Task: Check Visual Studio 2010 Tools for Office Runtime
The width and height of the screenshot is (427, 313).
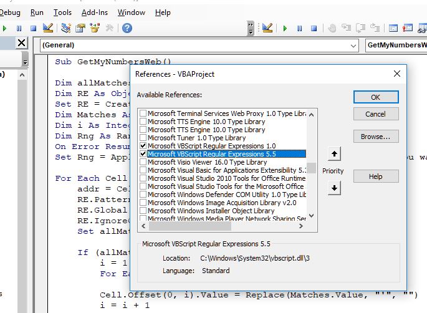Action: (143, 178)
